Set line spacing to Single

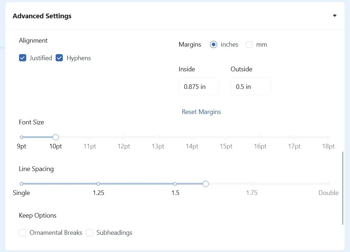[x=22, y=184]
